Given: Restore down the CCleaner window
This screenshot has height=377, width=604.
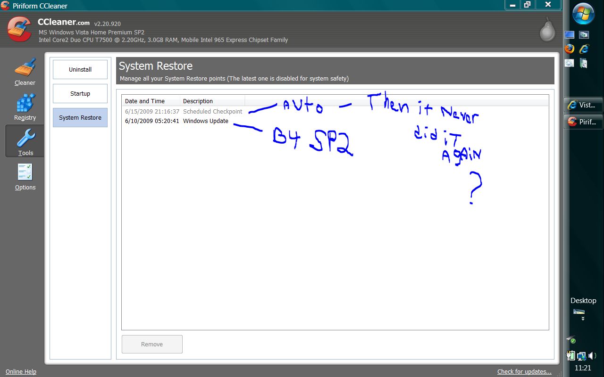Looking at the screenshot, I should point(527,5).
